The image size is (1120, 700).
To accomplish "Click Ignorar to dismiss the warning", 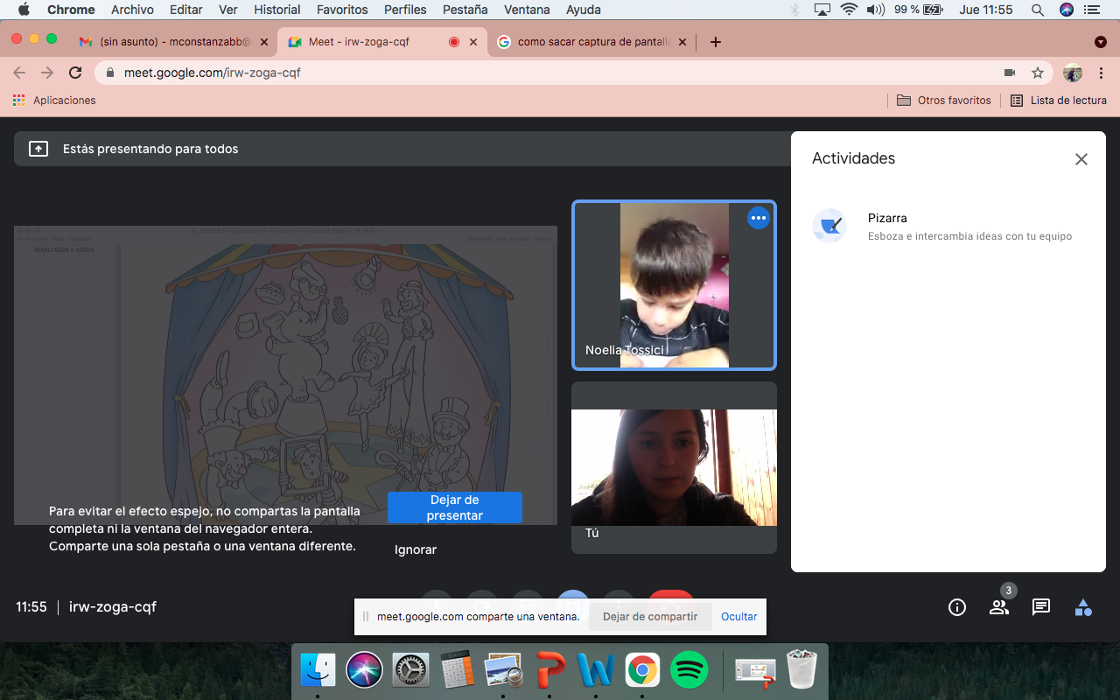I will click(x=416, y=549).
